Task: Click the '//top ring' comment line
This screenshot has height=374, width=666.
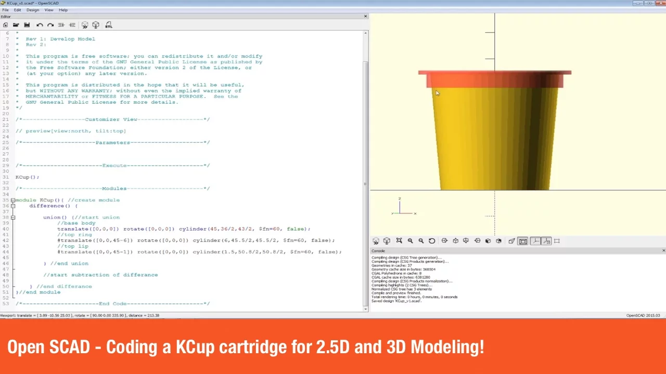Action: click(x=74, y=234)
